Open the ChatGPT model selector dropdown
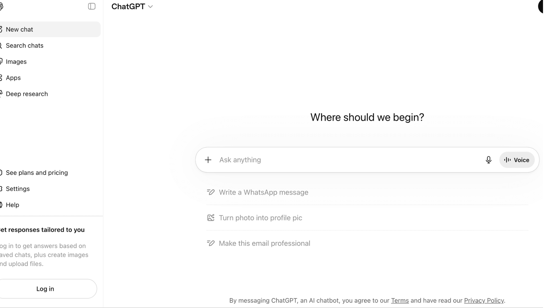Viewport: 547px width, 308px height. click(x=132, y=7)
